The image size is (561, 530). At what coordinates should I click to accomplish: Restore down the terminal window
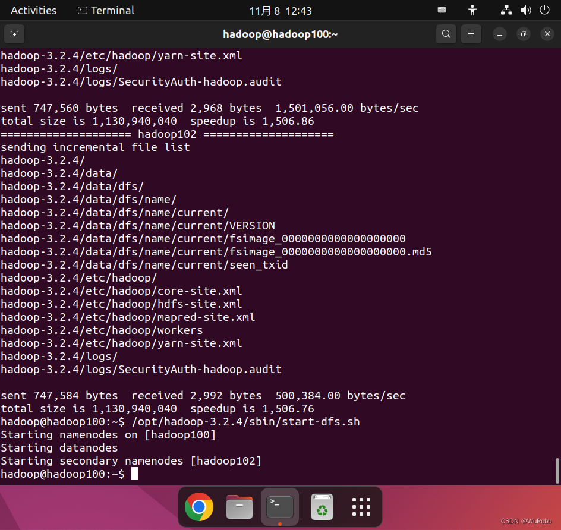[x=524, y=34]
